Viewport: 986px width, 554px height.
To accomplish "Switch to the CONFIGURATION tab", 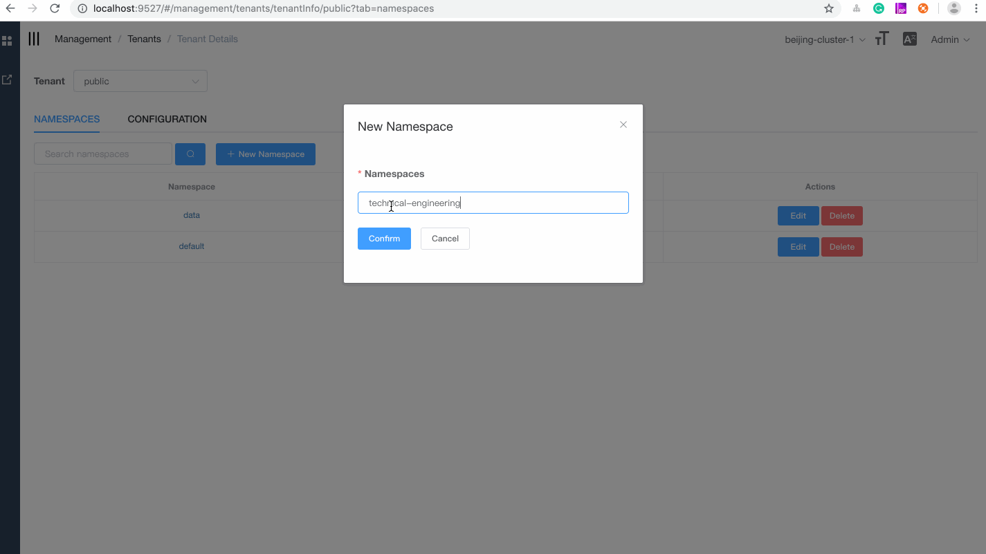I will [167, 119].
